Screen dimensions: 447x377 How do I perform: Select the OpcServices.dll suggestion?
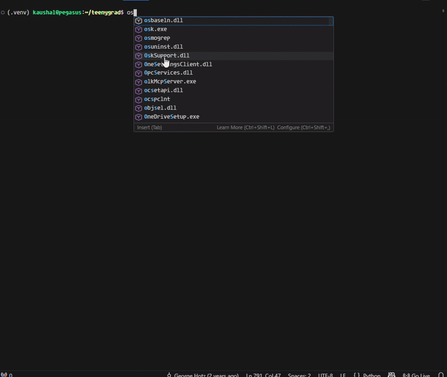pyautogui.click(x=168, y=73)
